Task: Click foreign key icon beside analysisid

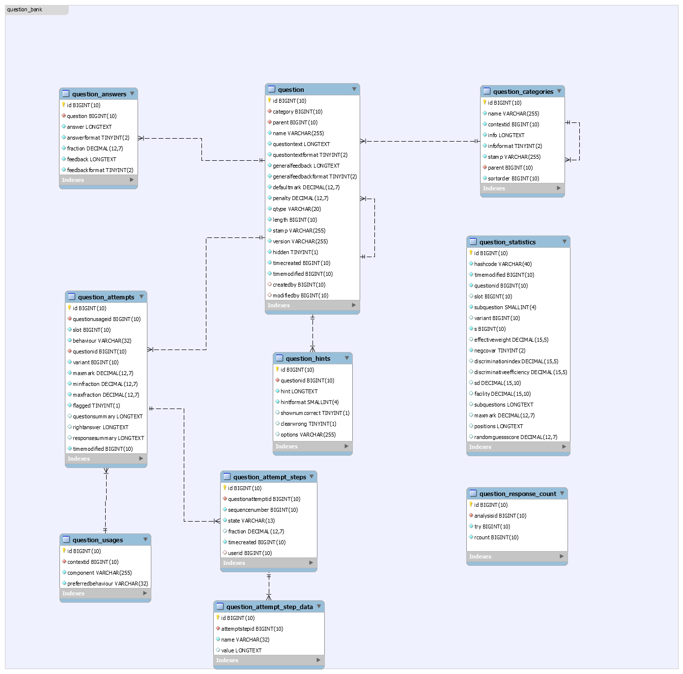Action: (471, 515)
